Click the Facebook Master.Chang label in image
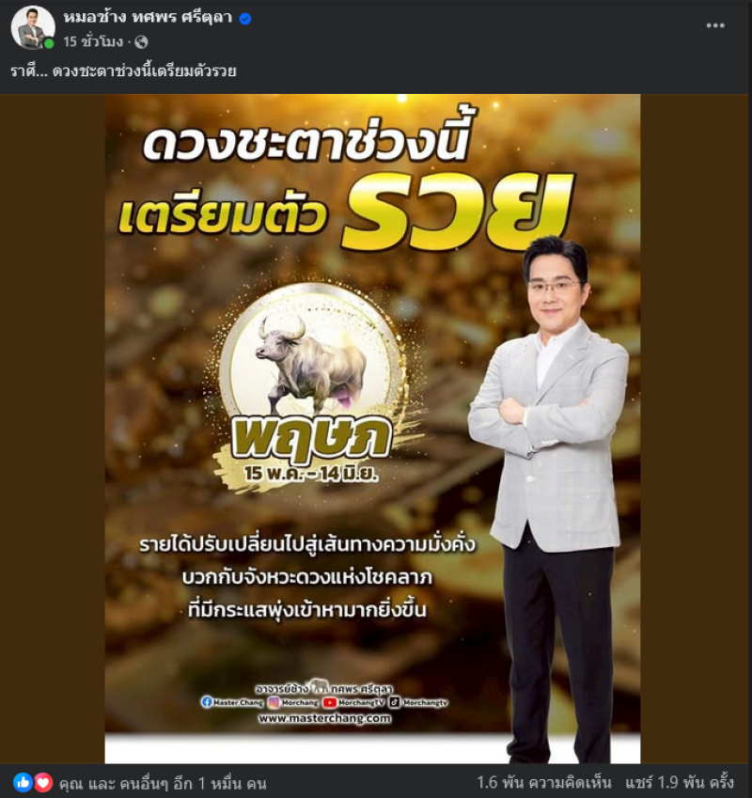The image size is (752, 798). pos(232,702)
